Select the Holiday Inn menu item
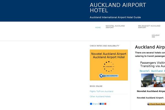 tap(155, 36)
